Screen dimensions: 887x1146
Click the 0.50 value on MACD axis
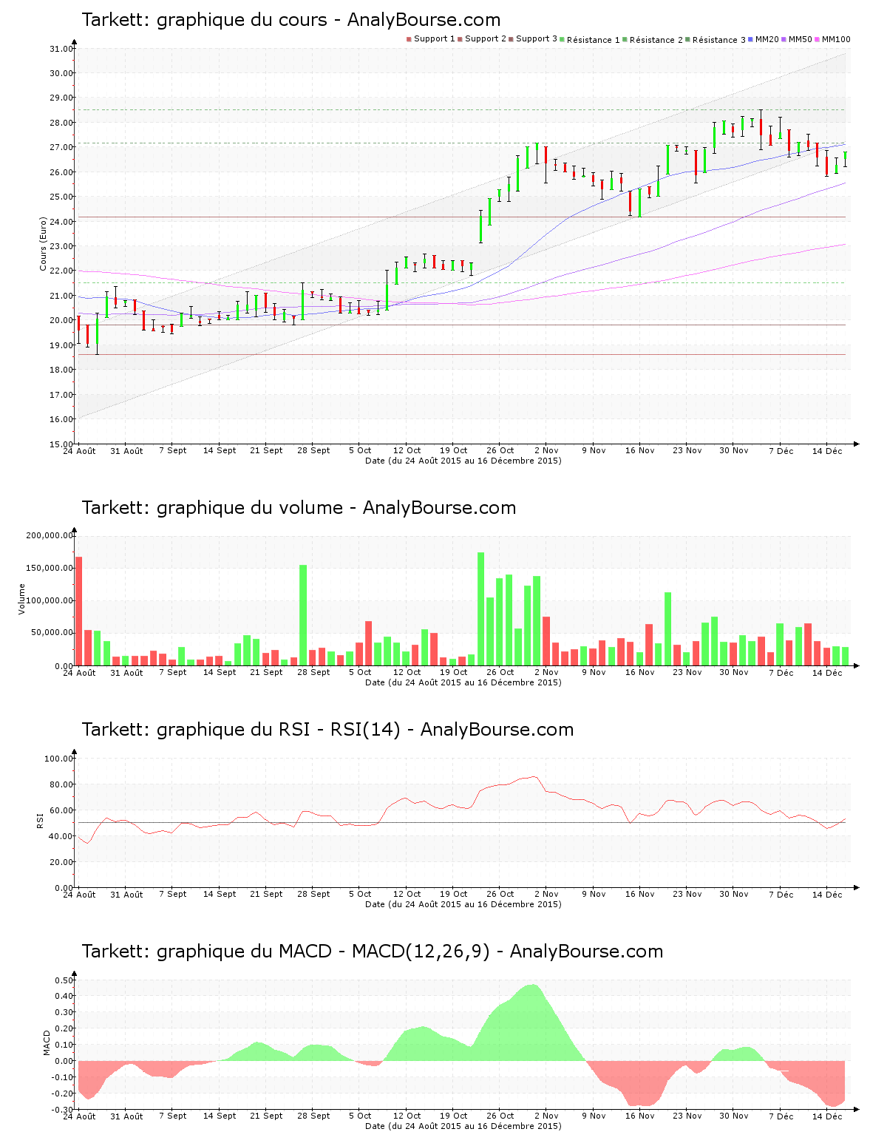64,980
